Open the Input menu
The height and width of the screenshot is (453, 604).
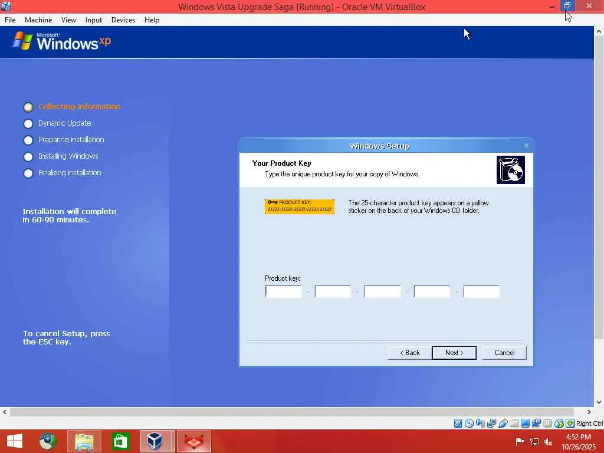(x=94, y=20)
